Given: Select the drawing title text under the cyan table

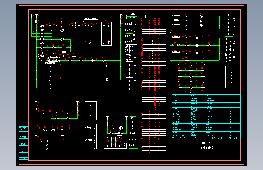Looking at the screenshot, I should 206,148.
